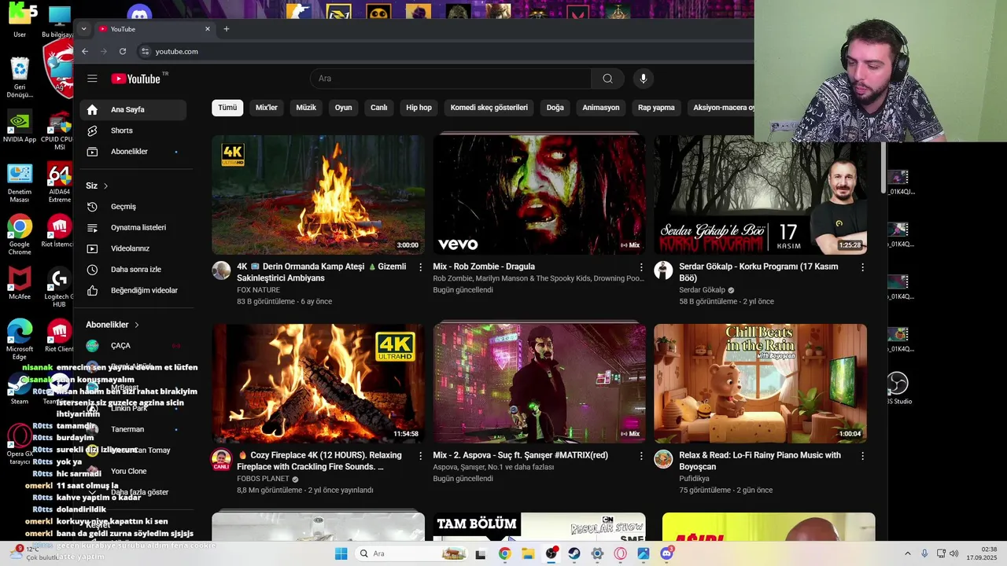Screen dimensions: 1007x566
Task: Open Serdar Gökalp channel avatar
Action: pos(663,270)
